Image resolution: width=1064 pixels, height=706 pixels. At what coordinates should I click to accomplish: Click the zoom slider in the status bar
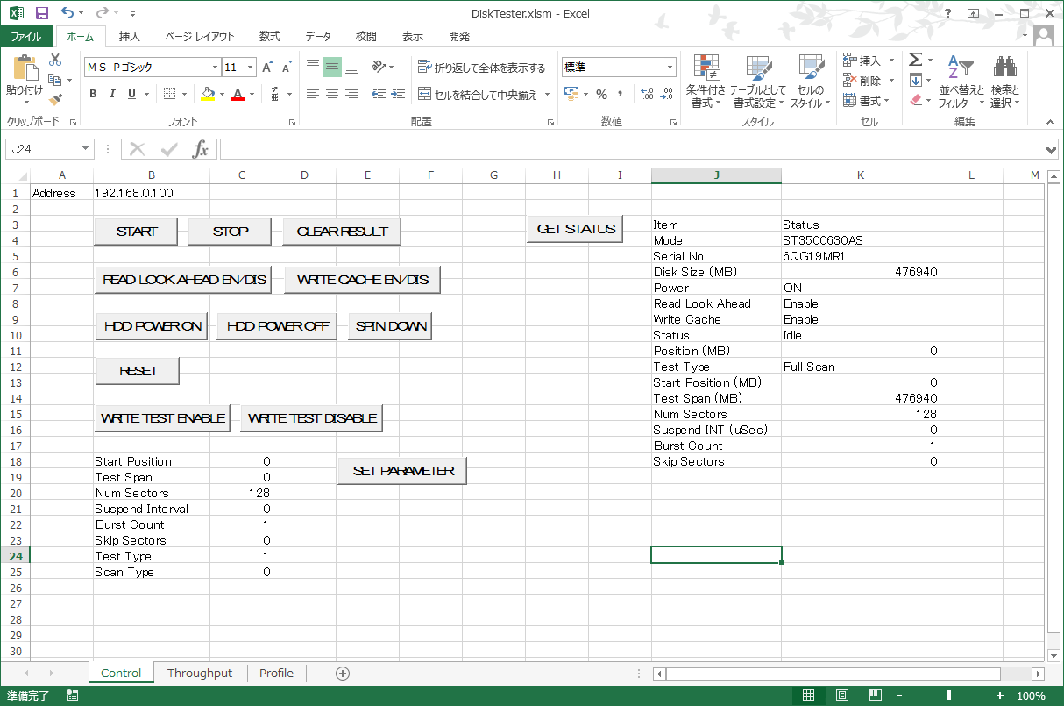[x=949, y=695]
